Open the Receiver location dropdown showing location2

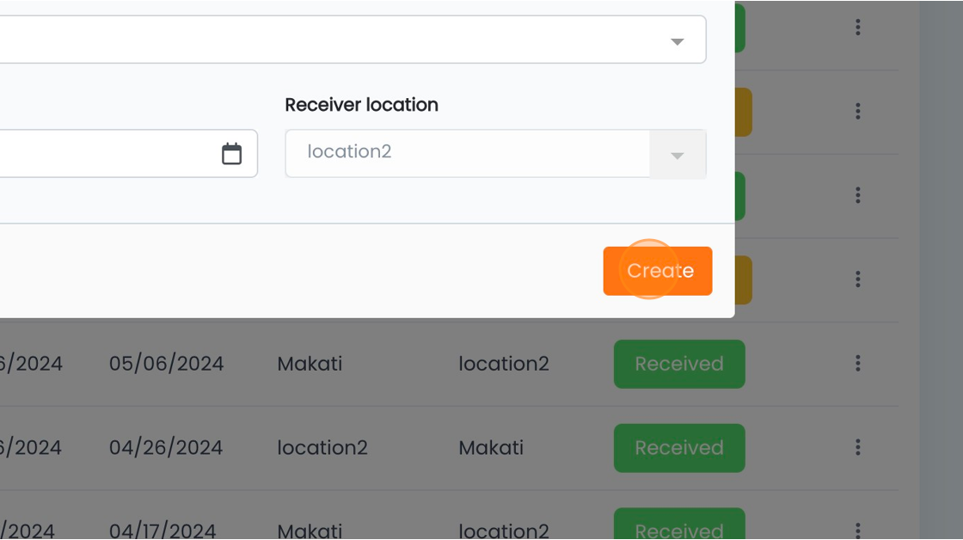click(x=495, y=154)
